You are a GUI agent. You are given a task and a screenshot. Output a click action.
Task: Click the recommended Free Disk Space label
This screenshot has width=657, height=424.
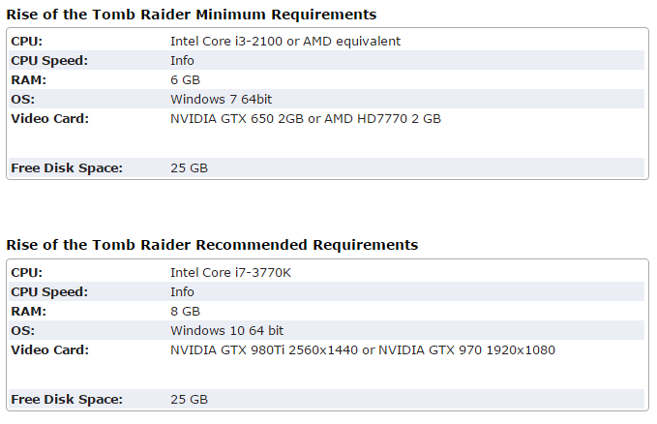(x=67, y=399)
